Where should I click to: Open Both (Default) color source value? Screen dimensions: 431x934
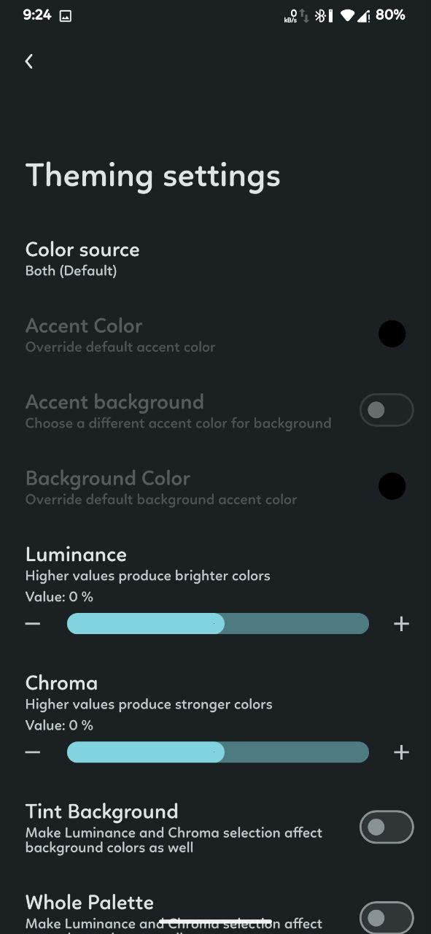pyautogui.click(x=71, y=271)
